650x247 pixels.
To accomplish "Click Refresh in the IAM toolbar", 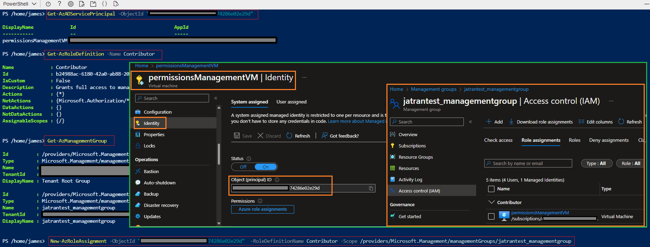I will coord(630,122).
